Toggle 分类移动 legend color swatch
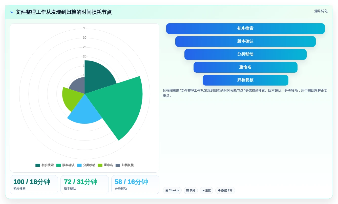 click(79, 165)
